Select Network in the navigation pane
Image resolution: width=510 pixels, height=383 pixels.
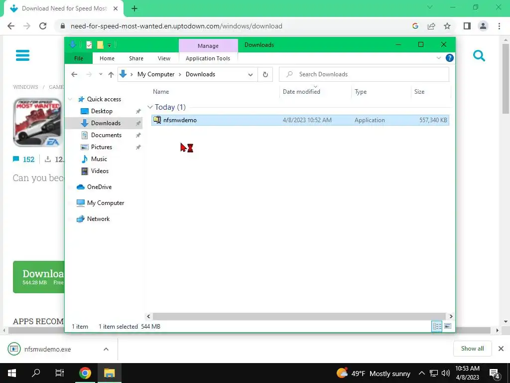pyautogui.click(x=98, y=219)
